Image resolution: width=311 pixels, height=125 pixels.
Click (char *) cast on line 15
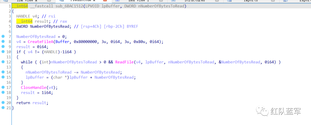click(60, 77)
